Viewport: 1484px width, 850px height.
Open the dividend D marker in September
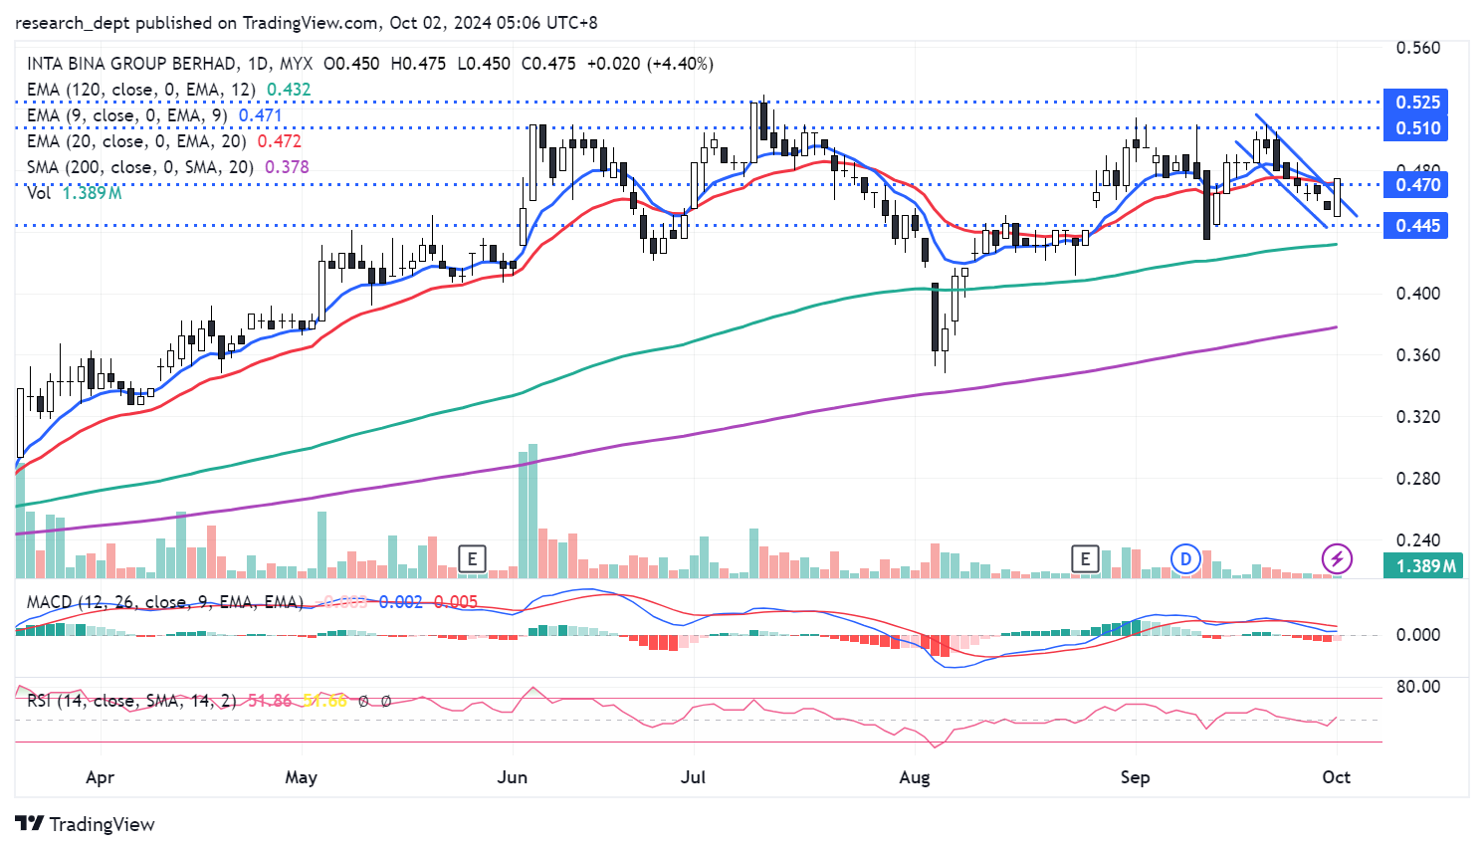coord(1184,558)
